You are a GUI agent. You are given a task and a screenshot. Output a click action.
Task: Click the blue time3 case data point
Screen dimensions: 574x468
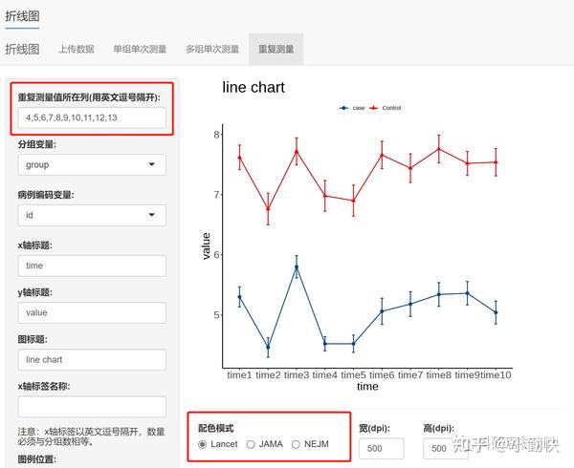click(x=297, y=267)
